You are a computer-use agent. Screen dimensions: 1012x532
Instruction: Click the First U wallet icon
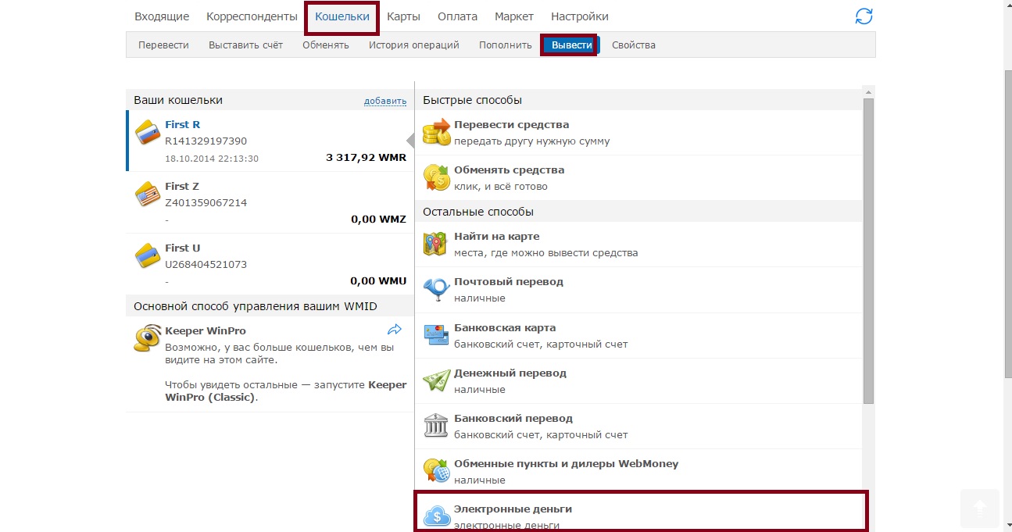(x=148, y=256)
